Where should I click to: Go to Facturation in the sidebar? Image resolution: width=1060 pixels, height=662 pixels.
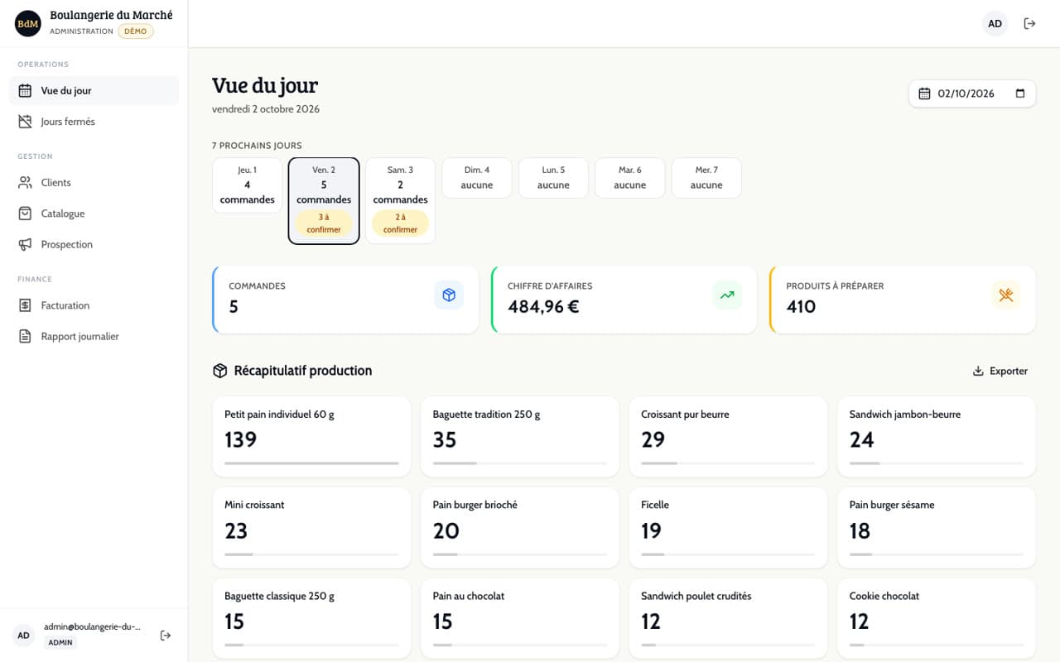tap(94, 305)
